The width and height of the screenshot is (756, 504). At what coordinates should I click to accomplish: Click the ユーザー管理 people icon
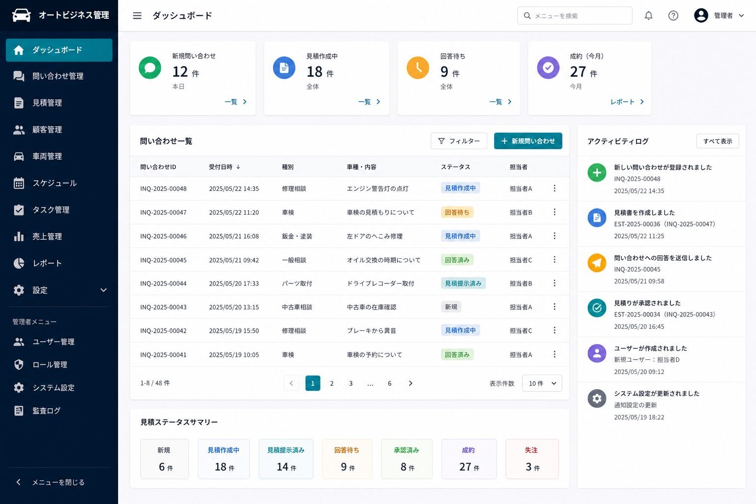(19, 342)
